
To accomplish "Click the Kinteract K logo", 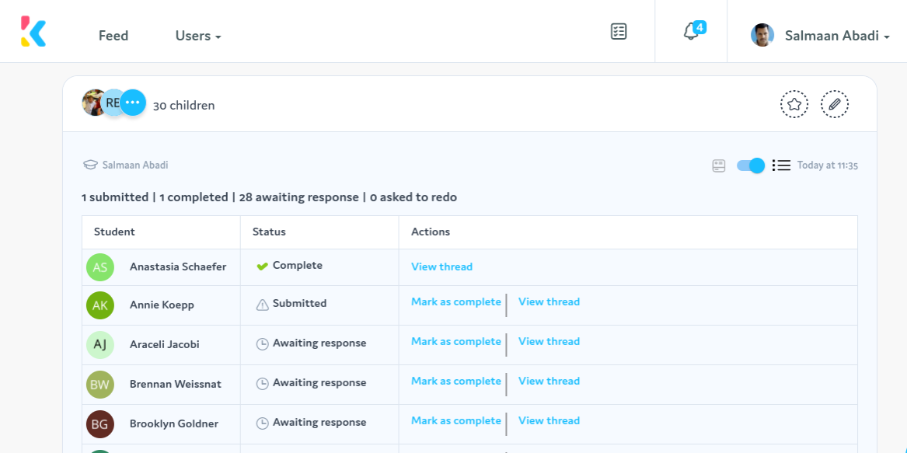I will click(33, 31).
